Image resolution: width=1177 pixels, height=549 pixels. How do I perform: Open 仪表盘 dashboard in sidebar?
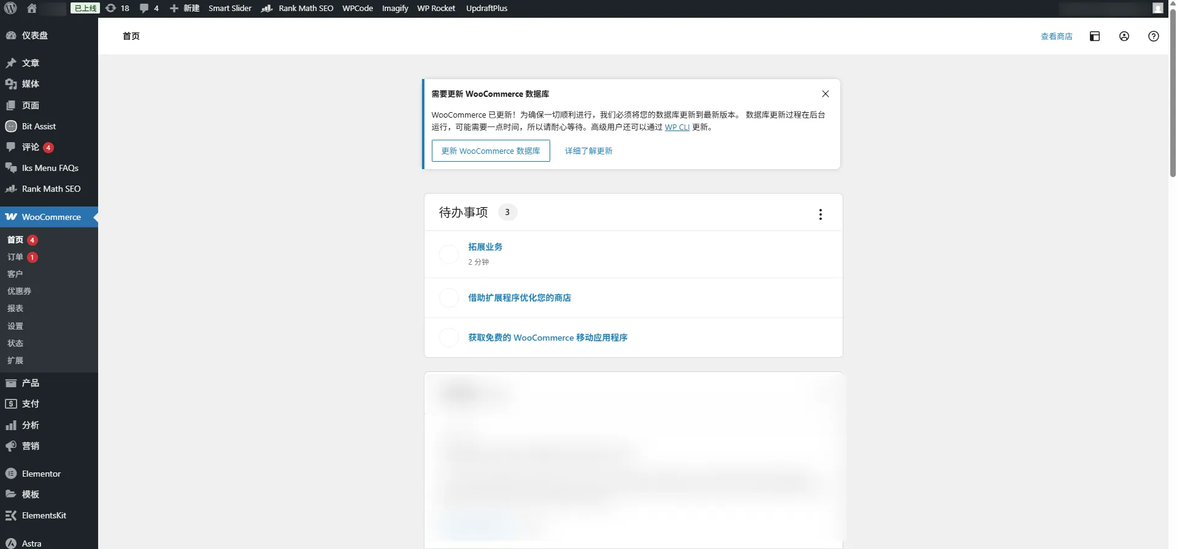click(x=49, y=36)
